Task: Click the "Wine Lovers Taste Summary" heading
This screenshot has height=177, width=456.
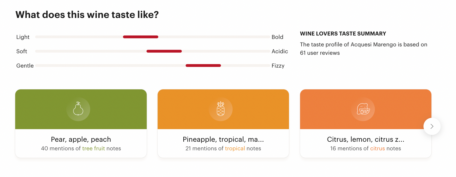Action: [x=343, y=33]
